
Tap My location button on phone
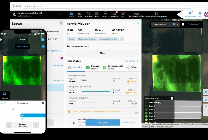click(22, 46)
